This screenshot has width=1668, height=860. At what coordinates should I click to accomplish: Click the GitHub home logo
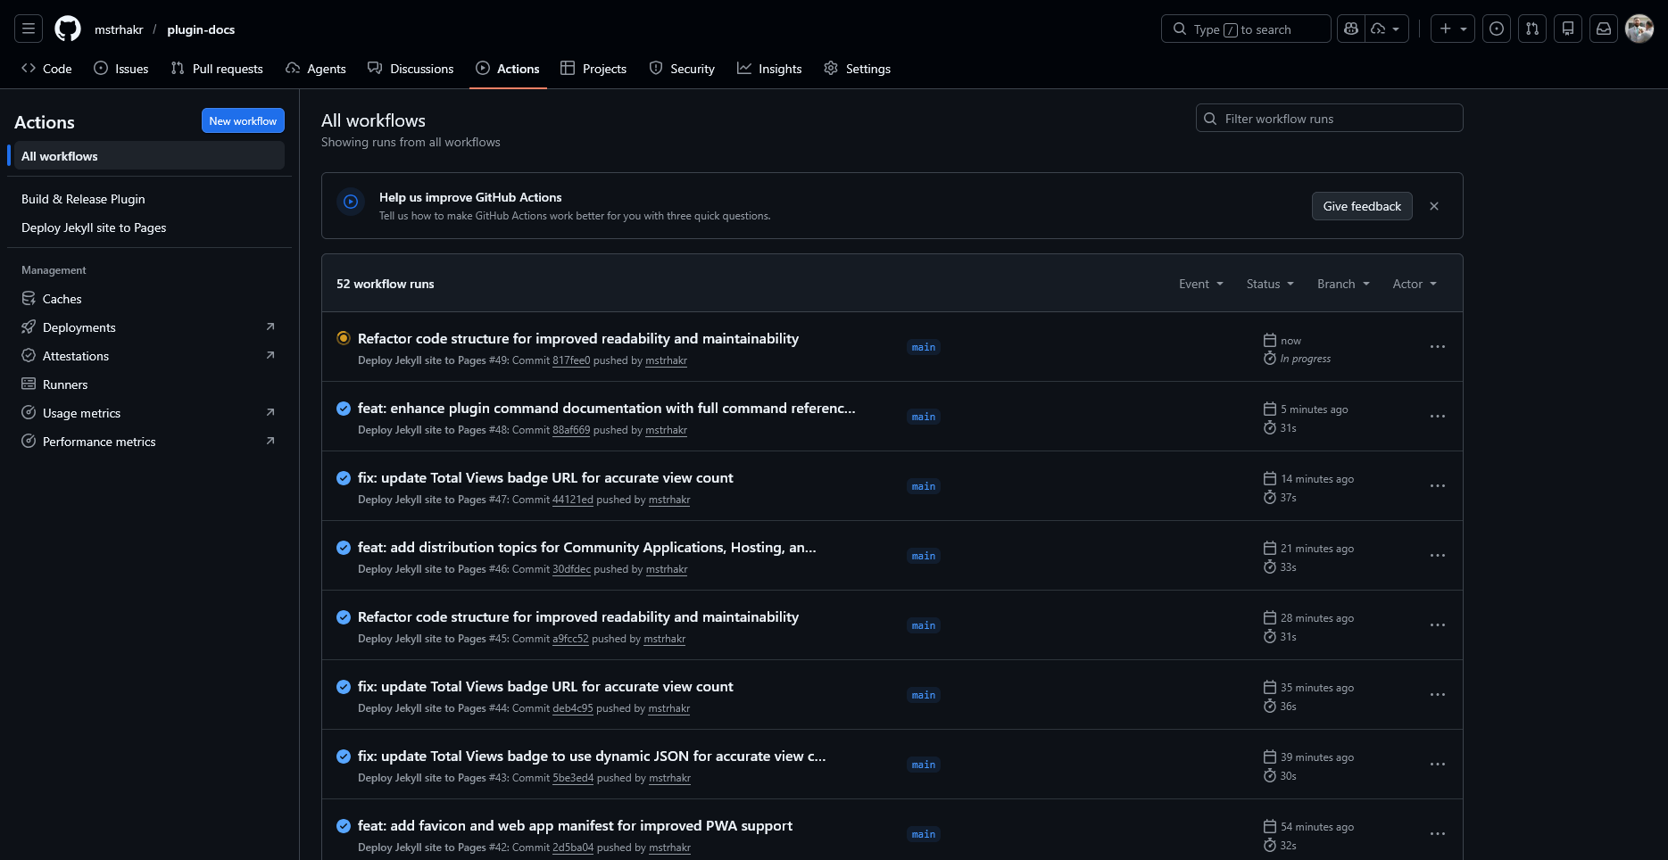coord(67,28)
